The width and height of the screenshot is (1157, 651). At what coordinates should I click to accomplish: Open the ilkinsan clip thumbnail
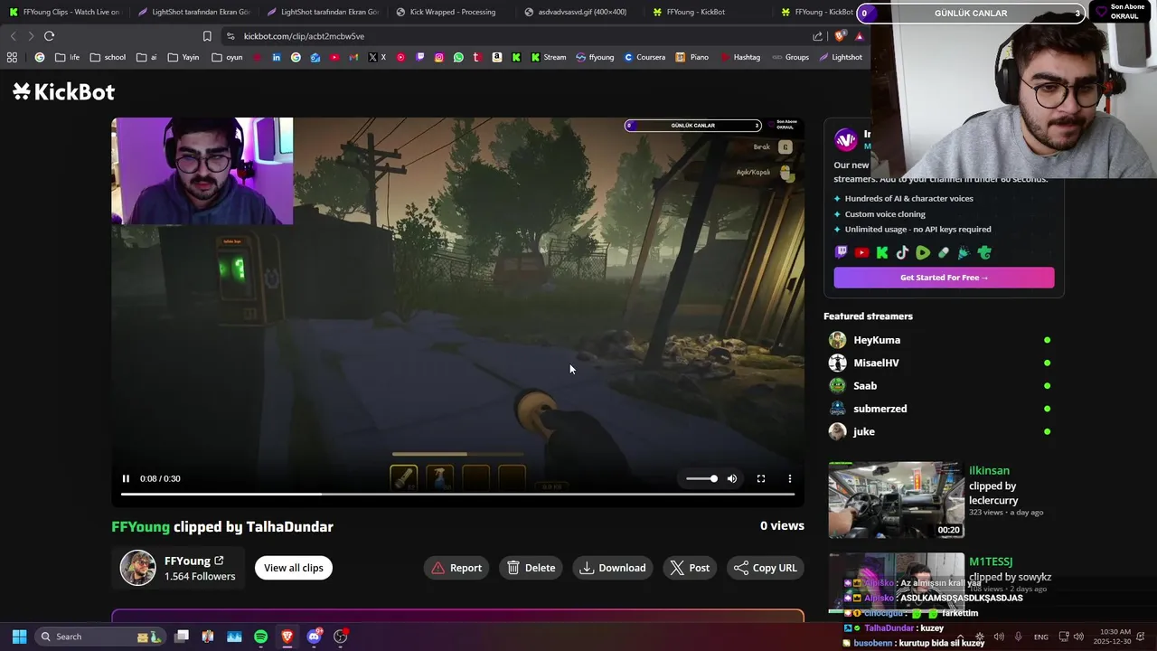click(x=896, y=500)
